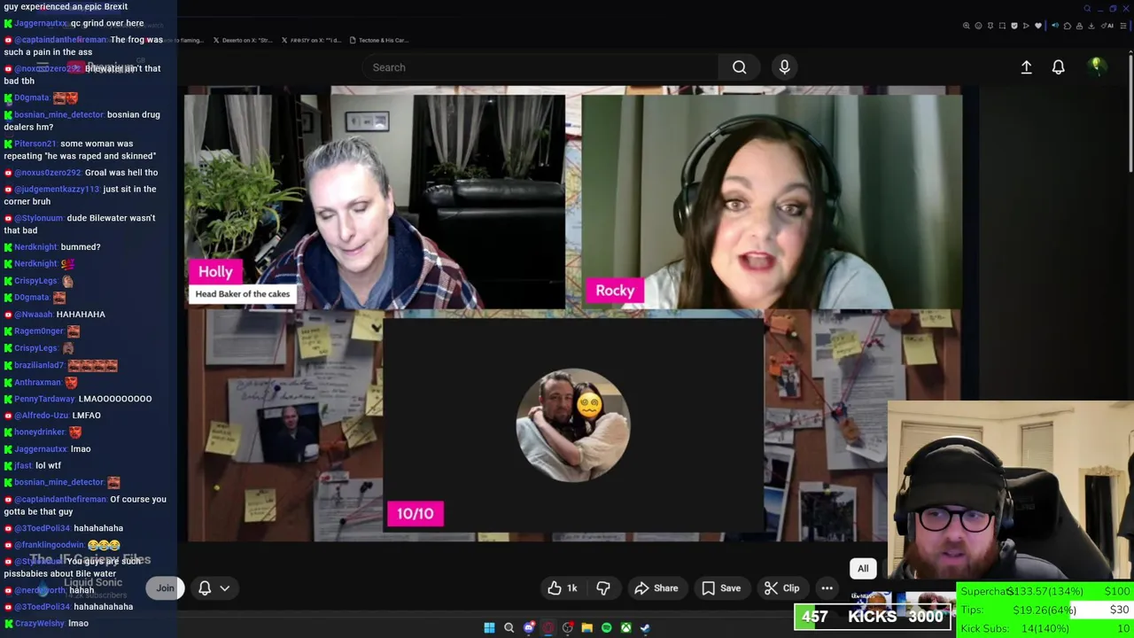Activate voice search microphone

(x=784, y=67)
